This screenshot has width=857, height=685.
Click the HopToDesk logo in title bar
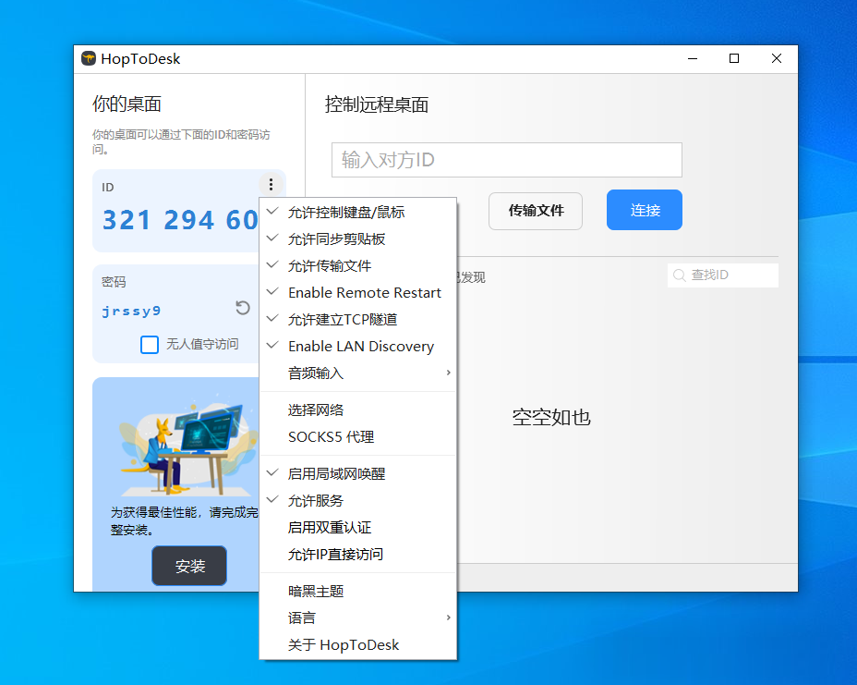click(x=89, y=59)
